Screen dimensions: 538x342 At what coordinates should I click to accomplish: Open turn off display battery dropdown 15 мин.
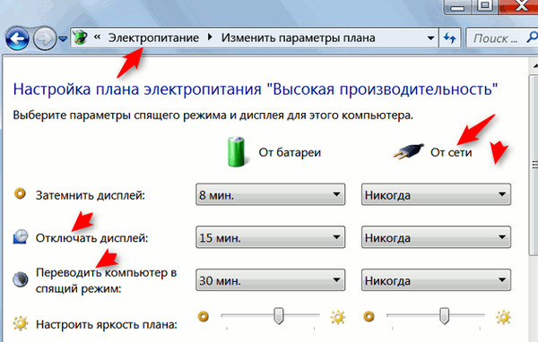[x=271, y=237]
